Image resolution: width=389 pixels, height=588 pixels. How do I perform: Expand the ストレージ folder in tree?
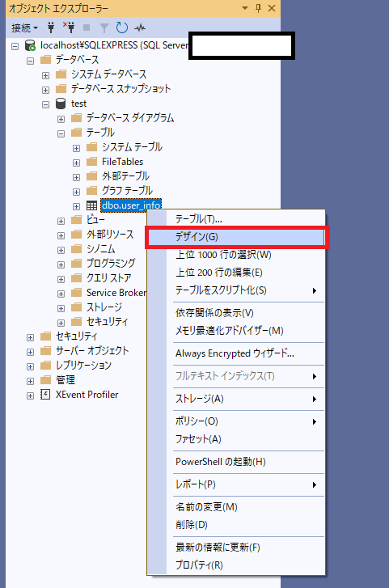[61, 308]
